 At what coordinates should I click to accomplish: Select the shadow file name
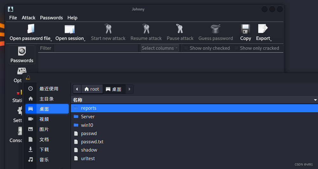89,150
